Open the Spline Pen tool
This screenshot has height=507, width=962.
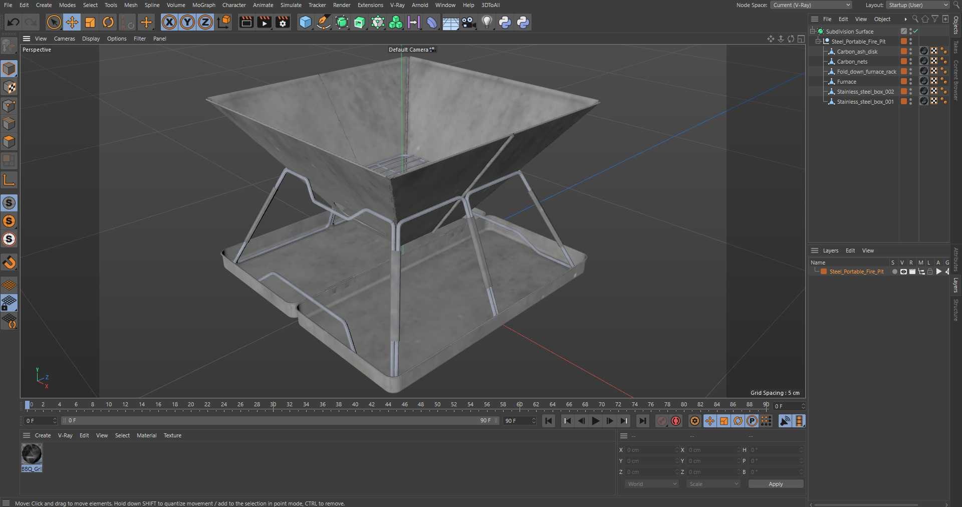click(324, 22)
